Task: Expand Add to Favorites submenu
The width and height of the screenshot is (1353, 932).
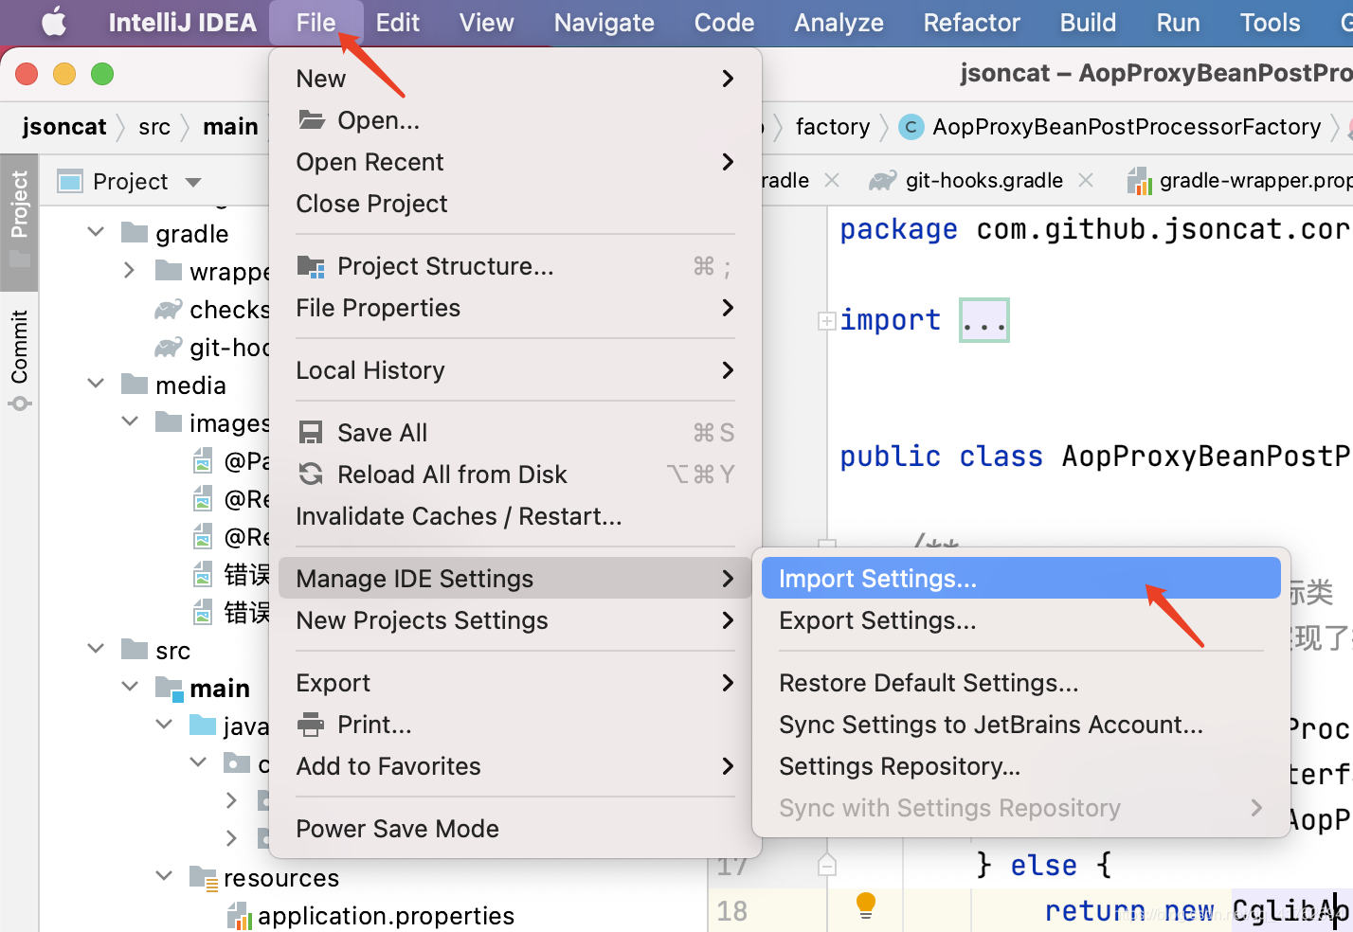Action: (515, 766)
